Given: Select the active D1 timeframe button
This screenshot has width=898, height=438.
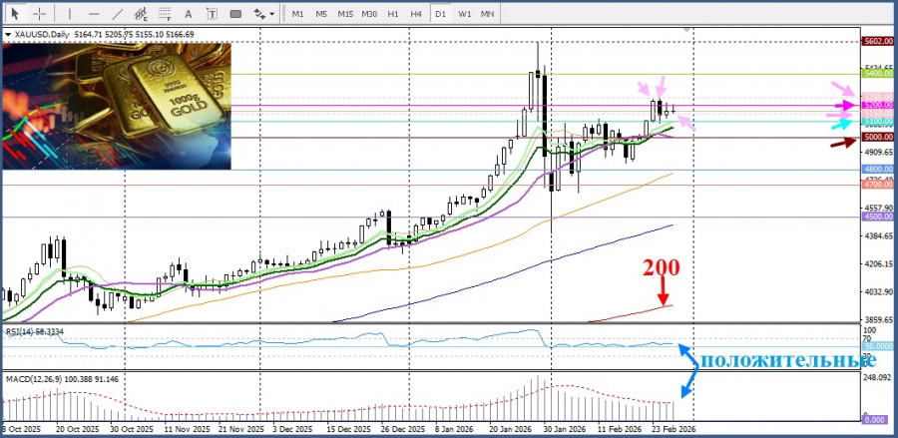Looking at the screenshot, I should click(440, 14).
